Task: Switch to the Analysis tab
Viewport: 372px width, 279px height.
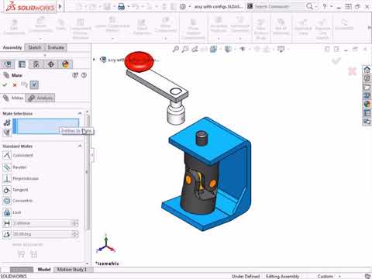Action: (x=40, y=98)
